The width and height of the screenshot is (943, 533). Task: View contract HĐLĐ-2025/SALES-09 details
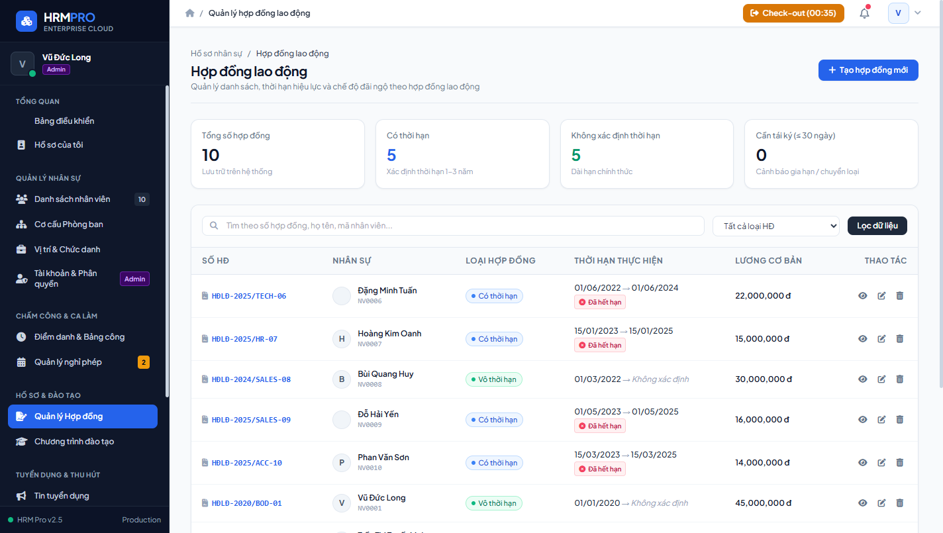(863, 420)
